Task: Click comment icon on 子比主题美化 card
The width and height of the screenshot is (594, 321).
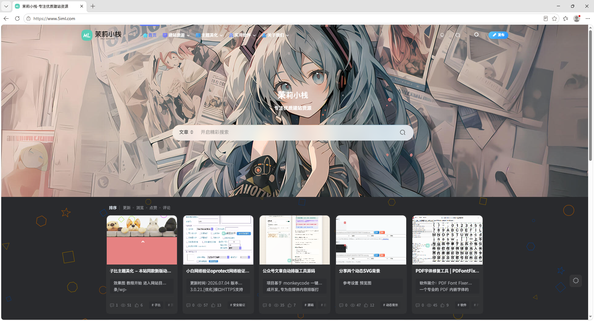Action: pos(112,305)
